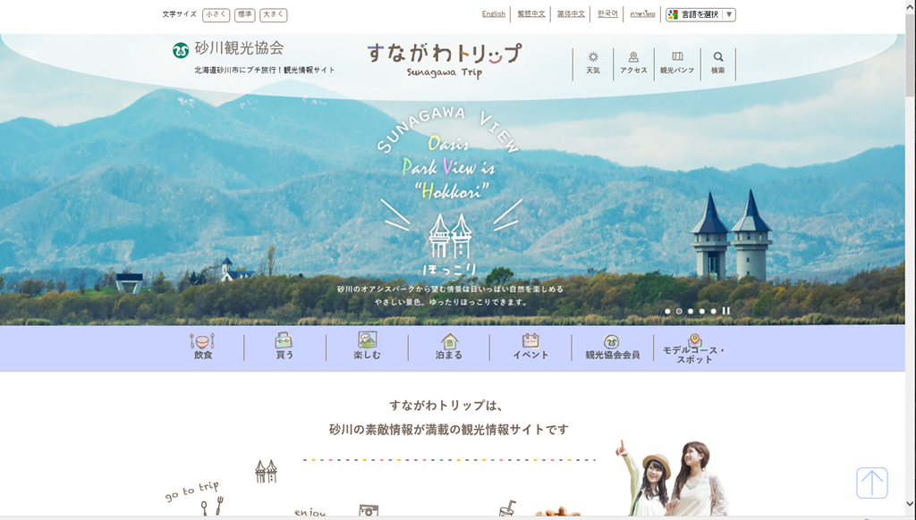This screenshot has width=916, height=520.
Task: Set text size to small (小さく)
Action: coord(216,15)
